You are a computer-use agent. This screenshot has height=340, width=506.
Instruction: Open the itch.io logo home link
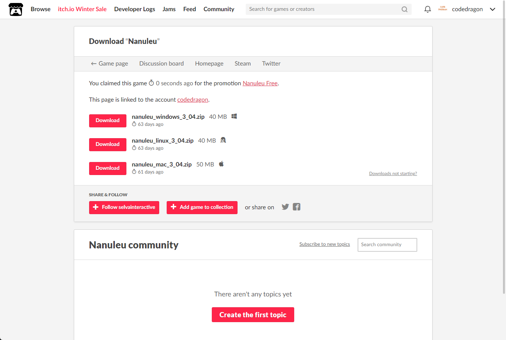click(16, 9)
